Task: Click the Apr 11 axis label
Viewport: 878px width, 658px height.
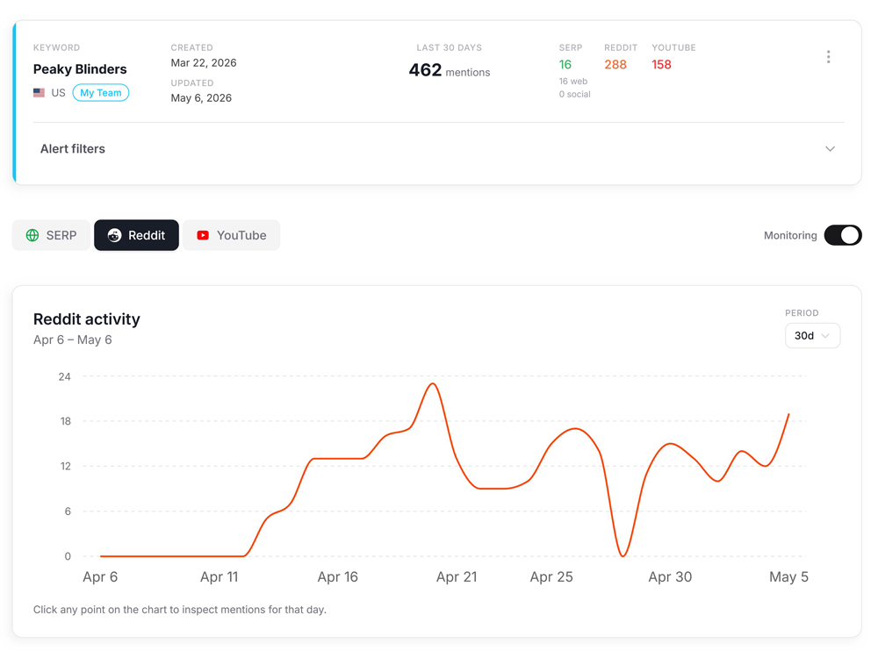Action: click(219, 577)
